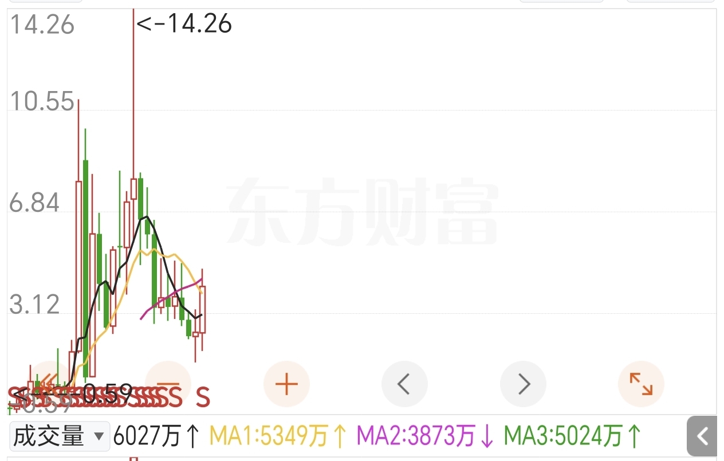This screenshot has height=461, width=724.
Task: Click the <-0.59 low price annotation
Action: [73, 394]
